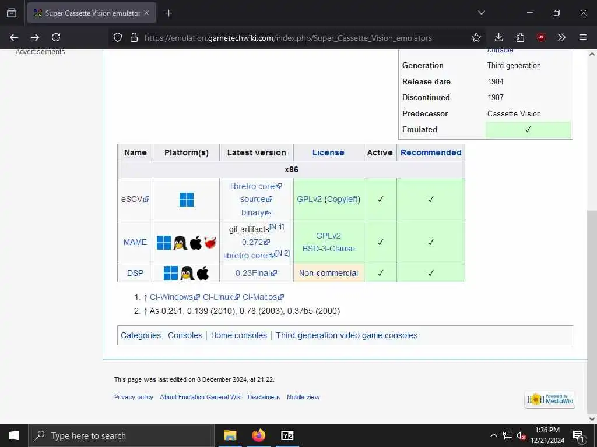The height and width of the screenshot is (447, 597).
Task: Open the CI-Macos footnote link
Action: pyautogui.click(x=263, y=297)
